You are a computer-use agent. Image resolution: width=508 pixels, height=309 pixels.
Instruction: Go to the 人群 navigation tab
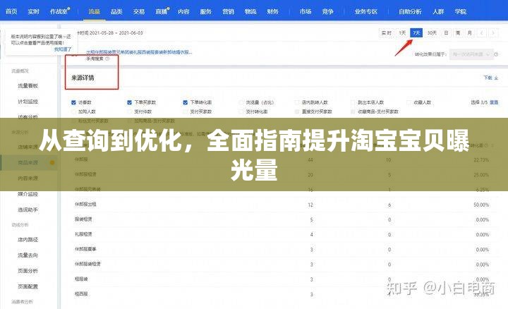click(438, 11)
